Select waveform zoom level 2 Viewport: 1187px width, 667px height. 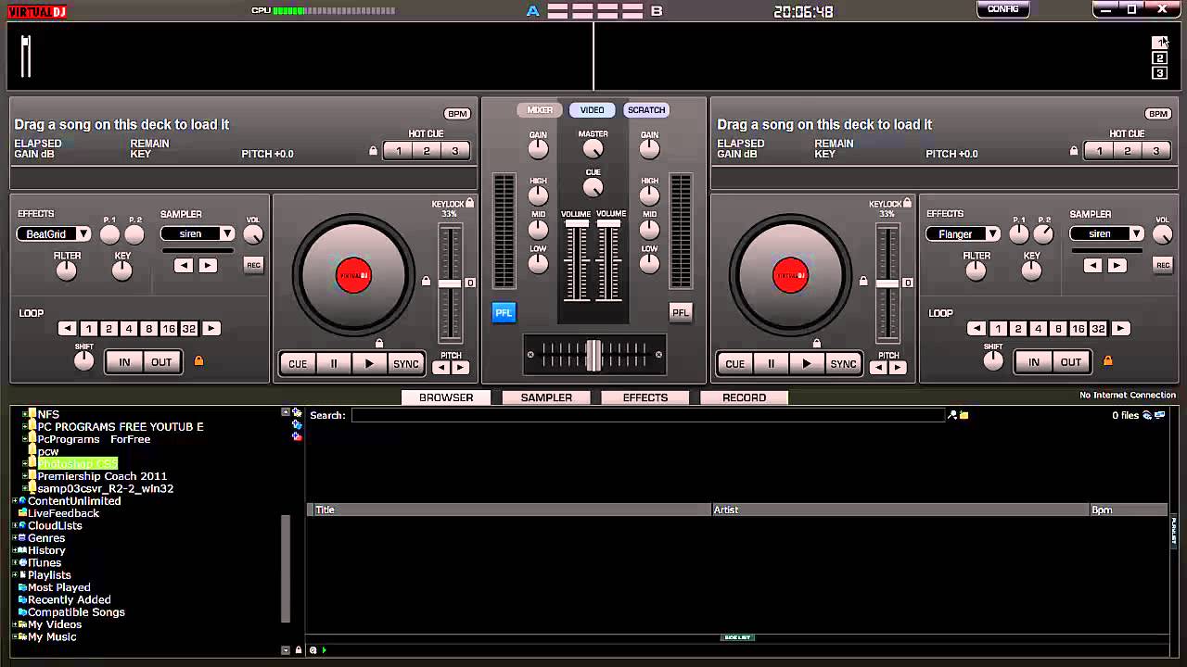(1159, 58)
